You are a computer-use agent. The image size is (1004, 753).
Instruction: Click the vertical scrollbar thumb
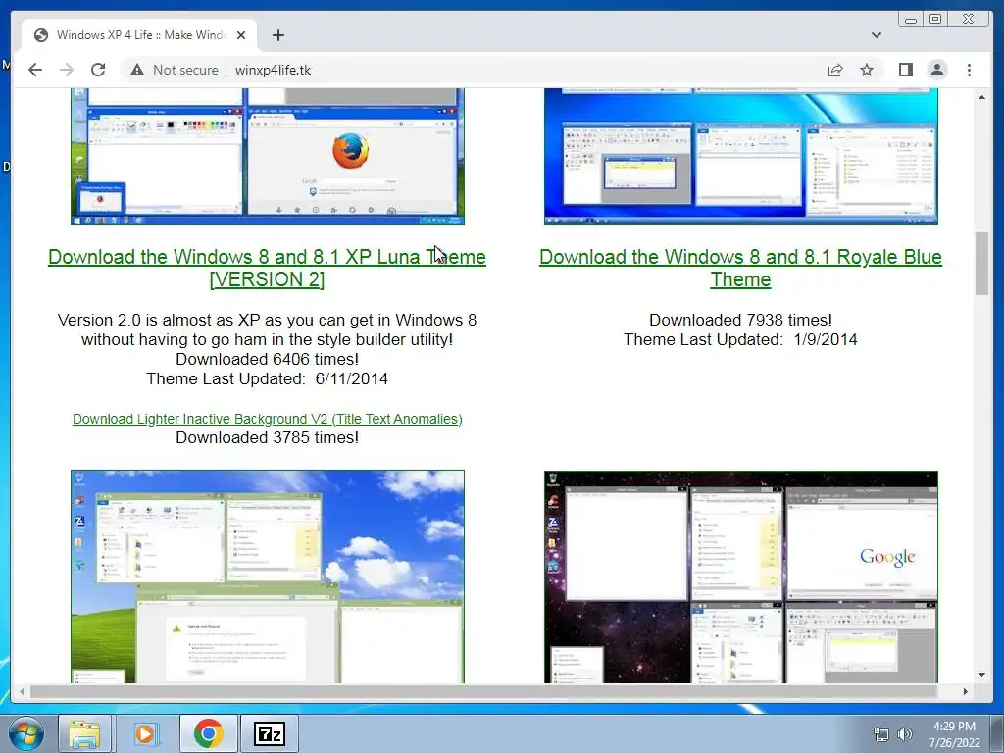tap(981, 264)
